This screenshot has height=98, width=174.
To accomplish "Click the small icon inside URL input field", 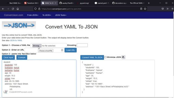I will pos(62,50).
